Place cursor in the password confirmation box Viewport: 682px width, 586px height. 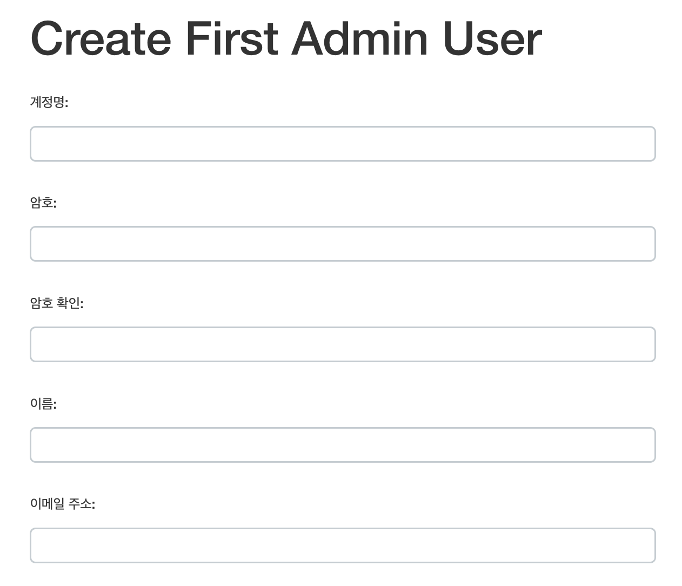[x=343, y=344]
